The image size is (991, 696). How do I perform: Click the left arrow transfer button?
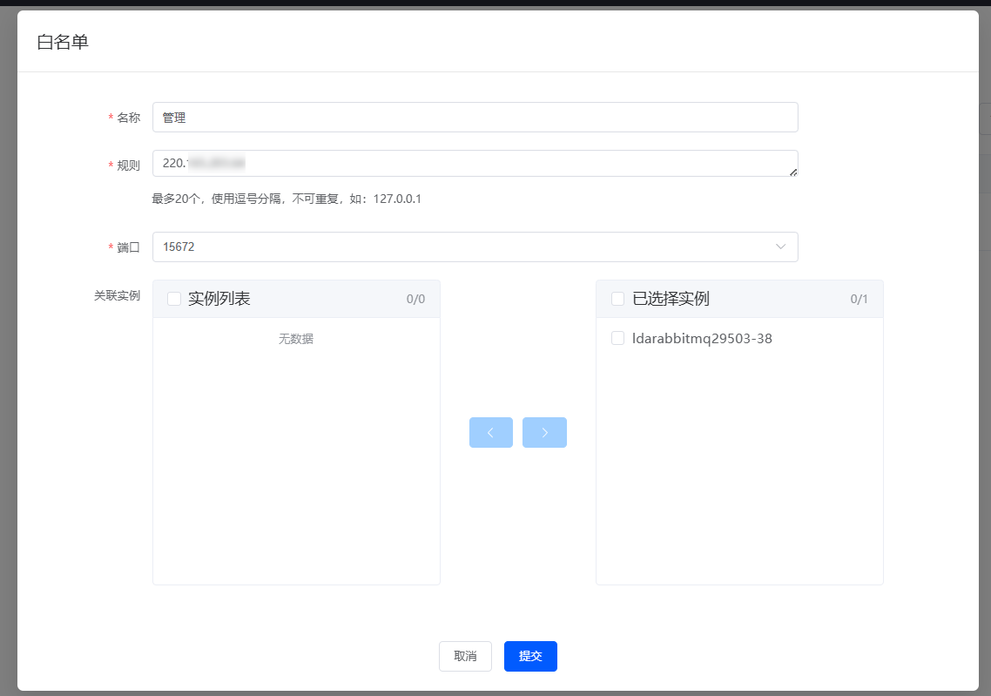click(x=491, y=433)
